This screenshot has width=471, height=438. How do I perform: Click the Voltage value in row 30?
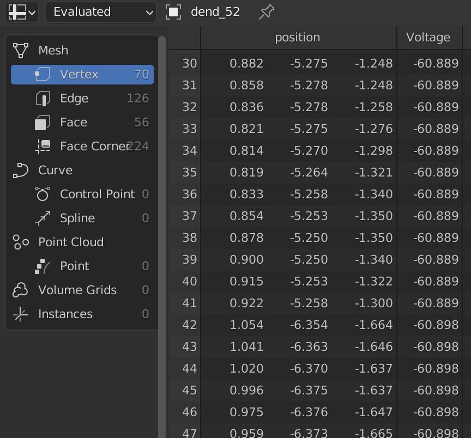pyautogui.click(x=436, y=64)
